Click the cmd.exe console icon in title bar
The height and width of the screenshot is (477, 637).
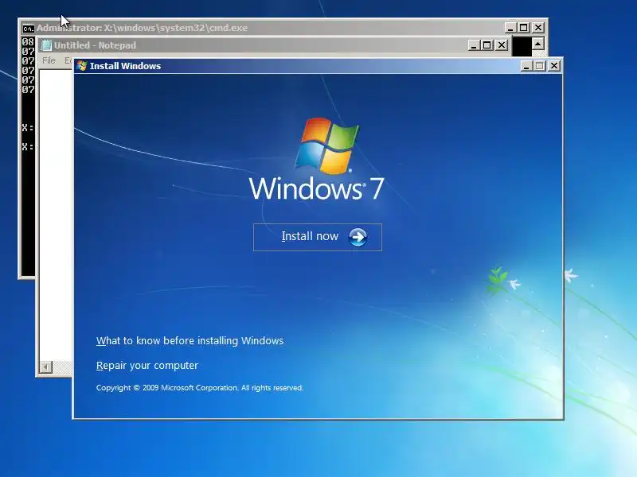(x=28, y=29)
